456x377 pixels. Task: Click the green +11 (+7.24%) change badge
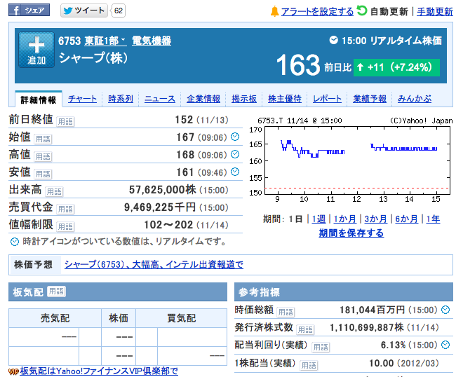click(x=396, y=67)
